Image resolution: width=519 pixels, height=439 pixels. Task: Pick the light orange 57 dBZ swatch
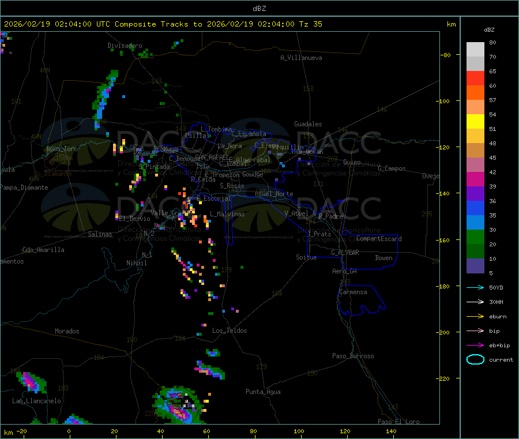[x=475, y=107]
